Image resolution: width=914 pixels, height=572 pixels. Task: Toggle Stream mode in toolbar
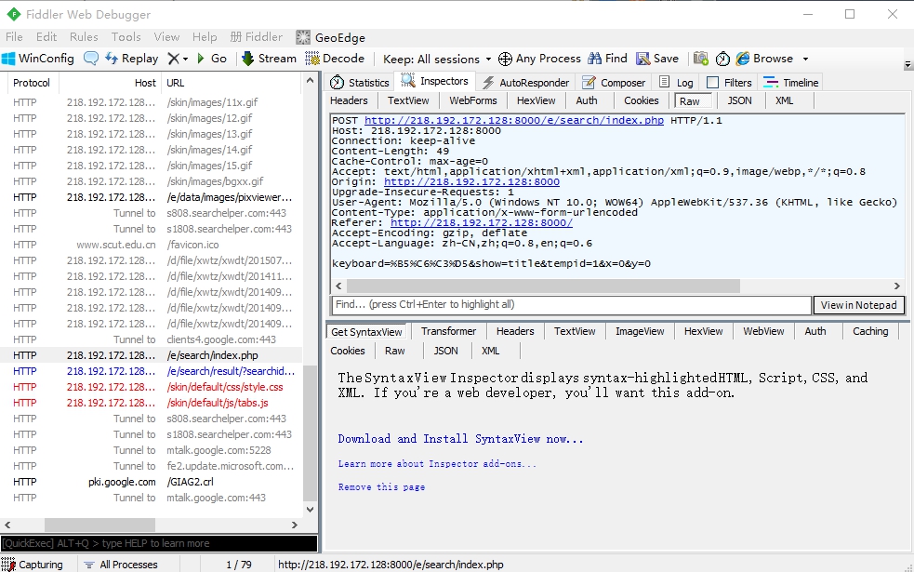pyautogui.click(x=269, y=59)
